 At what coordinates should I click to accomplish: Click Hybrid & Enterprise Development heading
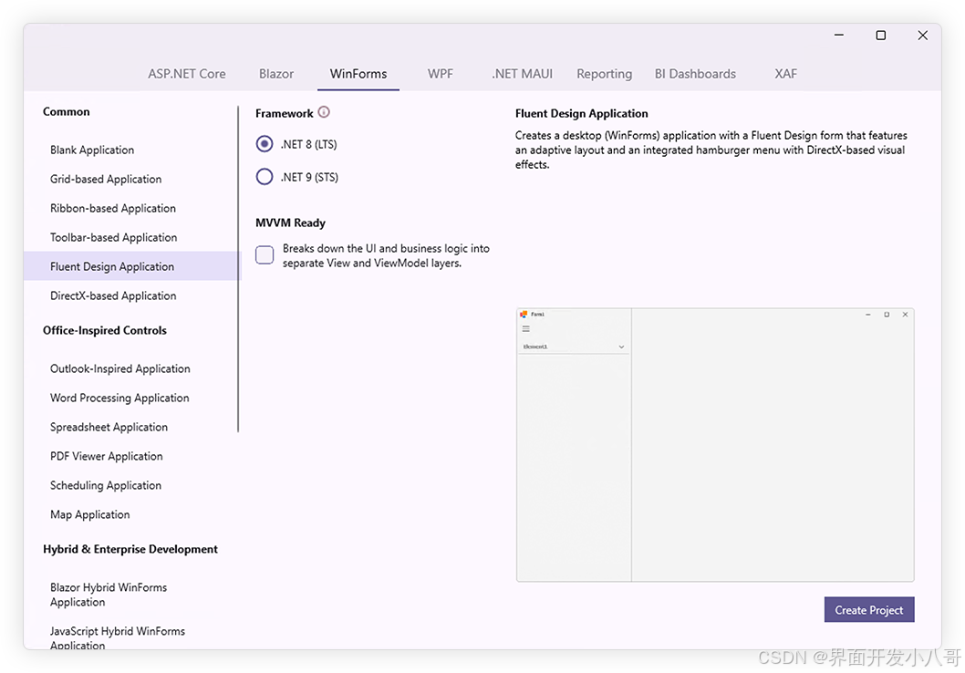pos(130,549)
